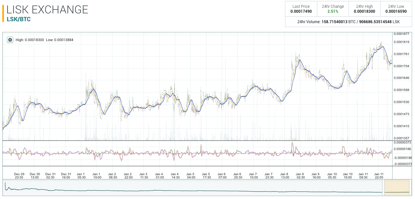Image resolution: width=415 pixels, height=199 pixels.
Task: Click the Last Price value 0.00017490
Action: coord(301,11)
